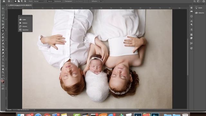Image resolution: width=206 pixels, height=116 pixels.
Task: Open the workspace switcher dropdown
Action: pos(199,1)
